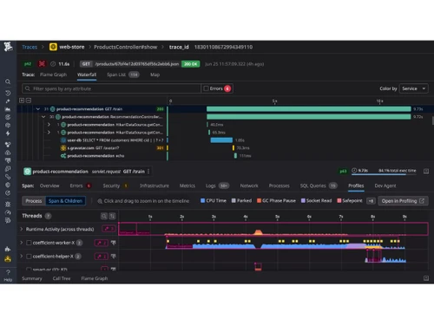Click the Open in Profiling button

point(403,201)
